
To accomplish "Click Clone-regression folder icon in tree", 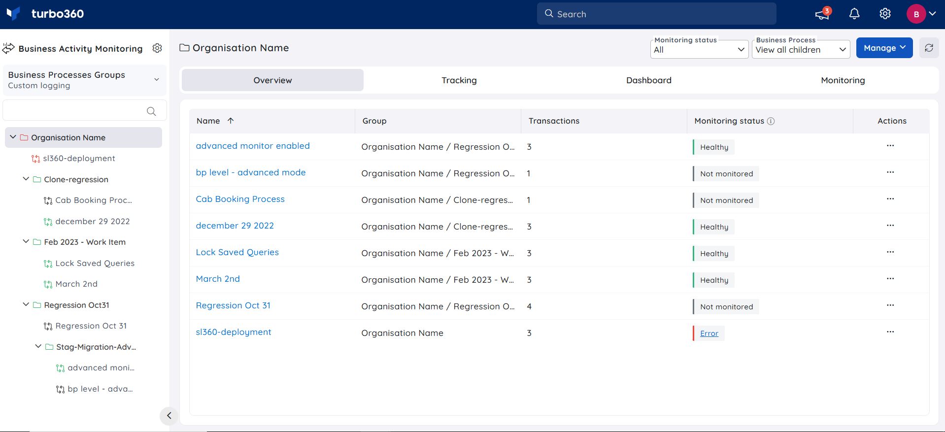I will [x=37, y=179].
